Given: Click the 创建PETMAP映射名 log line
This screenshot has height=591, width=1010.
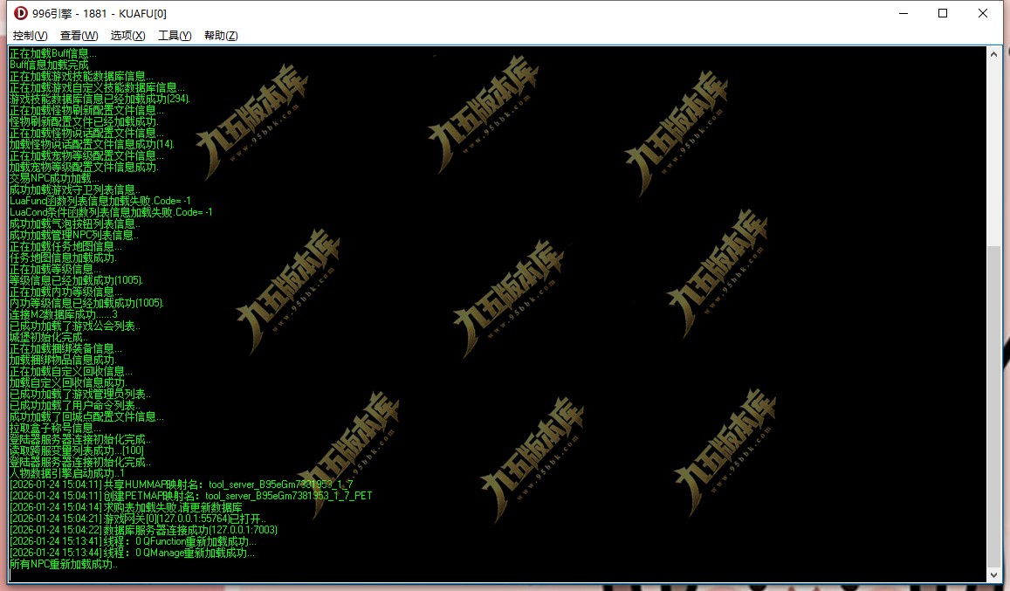Looking at the screenshot, I should tap(190, 496).
